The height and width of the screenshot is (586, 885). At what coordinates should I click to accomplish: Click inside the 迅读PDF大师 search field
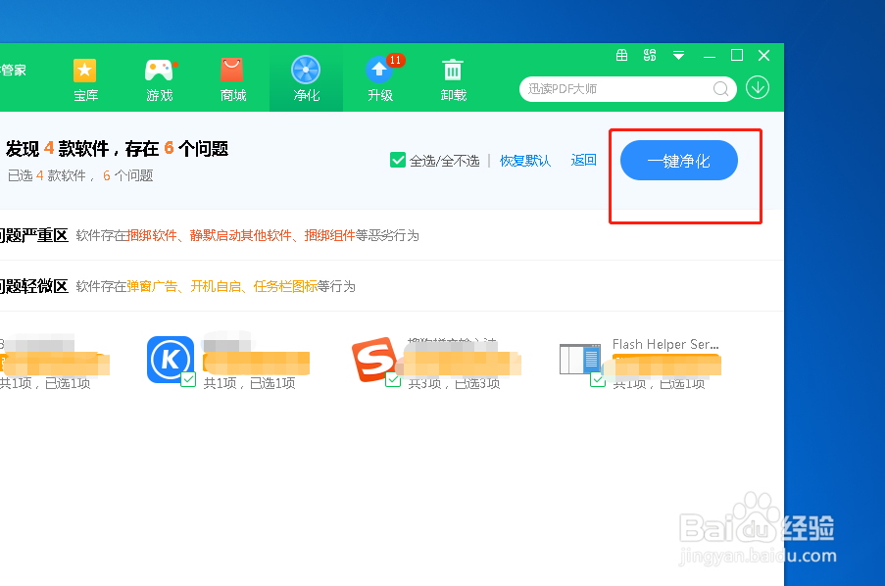pos(617,87)
